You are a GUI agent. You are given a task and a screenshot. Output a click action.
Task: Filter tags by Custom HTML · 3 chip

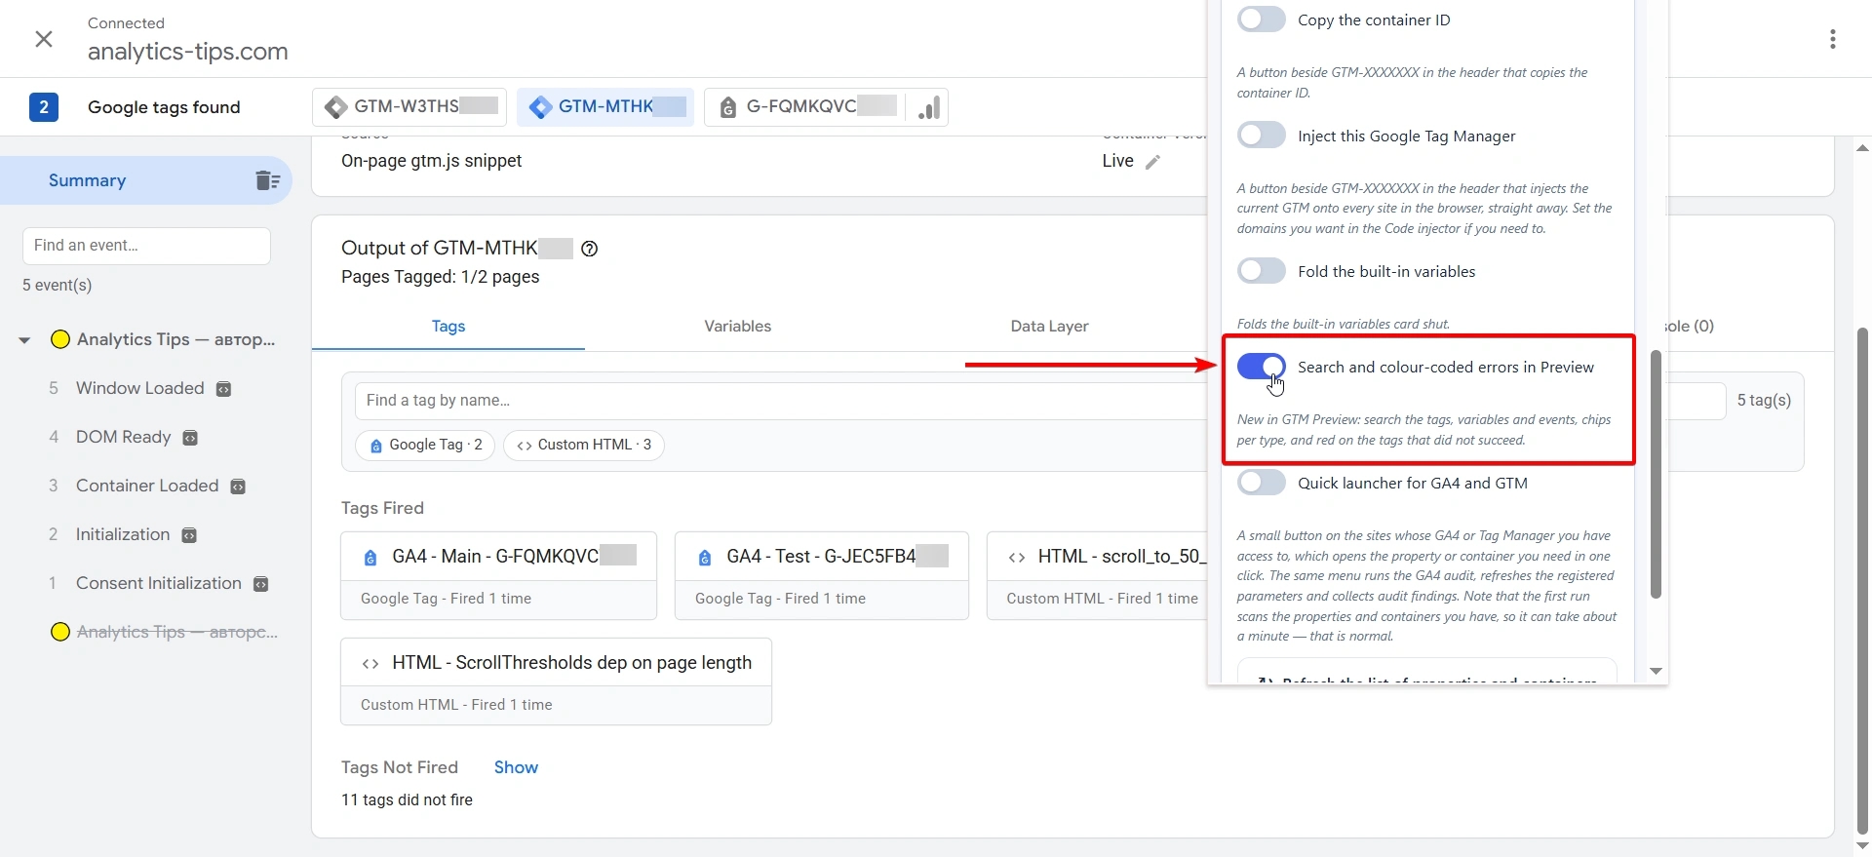[x=584, y=446]
